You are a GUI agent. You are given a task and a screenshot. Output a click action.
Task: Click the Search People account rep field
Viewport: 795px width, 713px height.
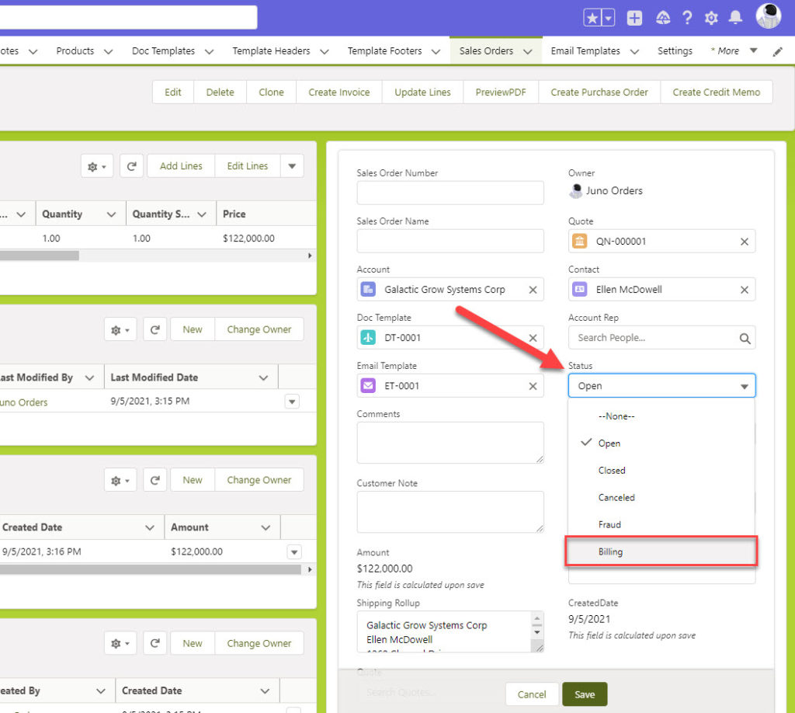point(661,338)
